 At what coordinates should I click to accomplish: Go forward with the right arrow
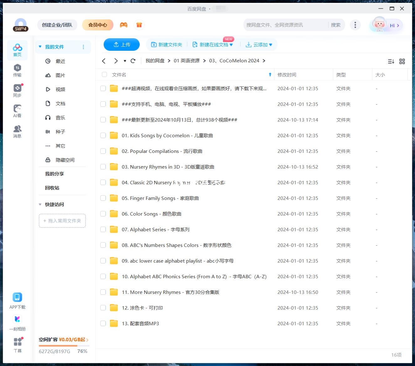click(116, 61)
